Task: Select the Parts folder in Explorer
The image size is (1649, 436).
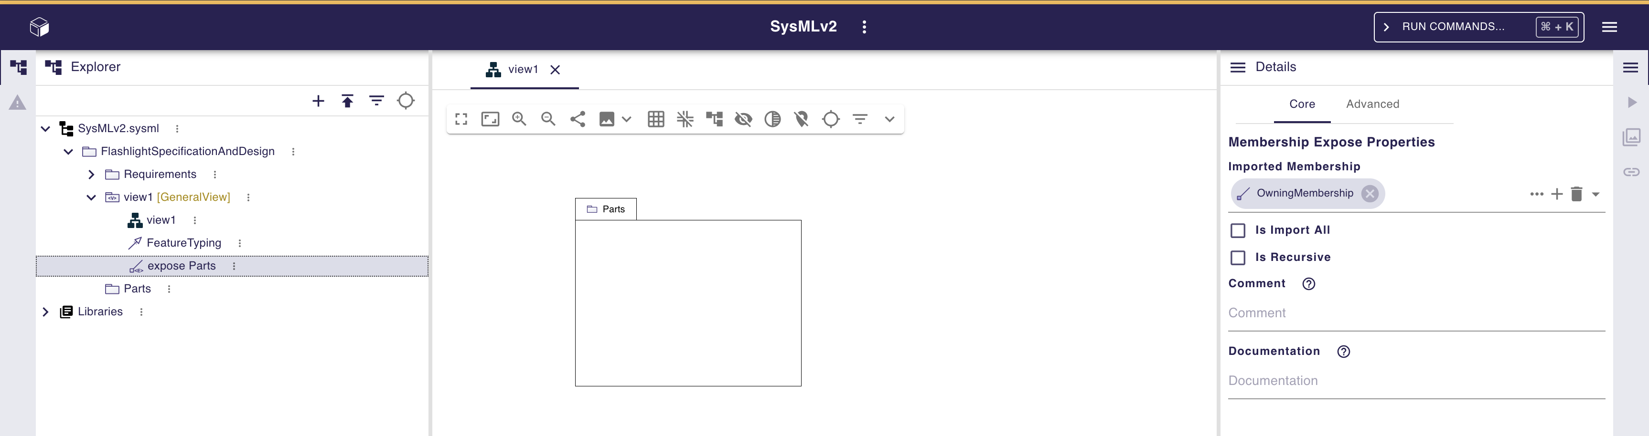Action: point(137,289)
